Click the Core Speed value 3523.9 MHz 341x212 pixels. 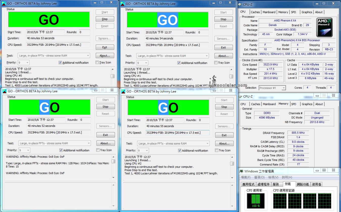tap(271, 64)
